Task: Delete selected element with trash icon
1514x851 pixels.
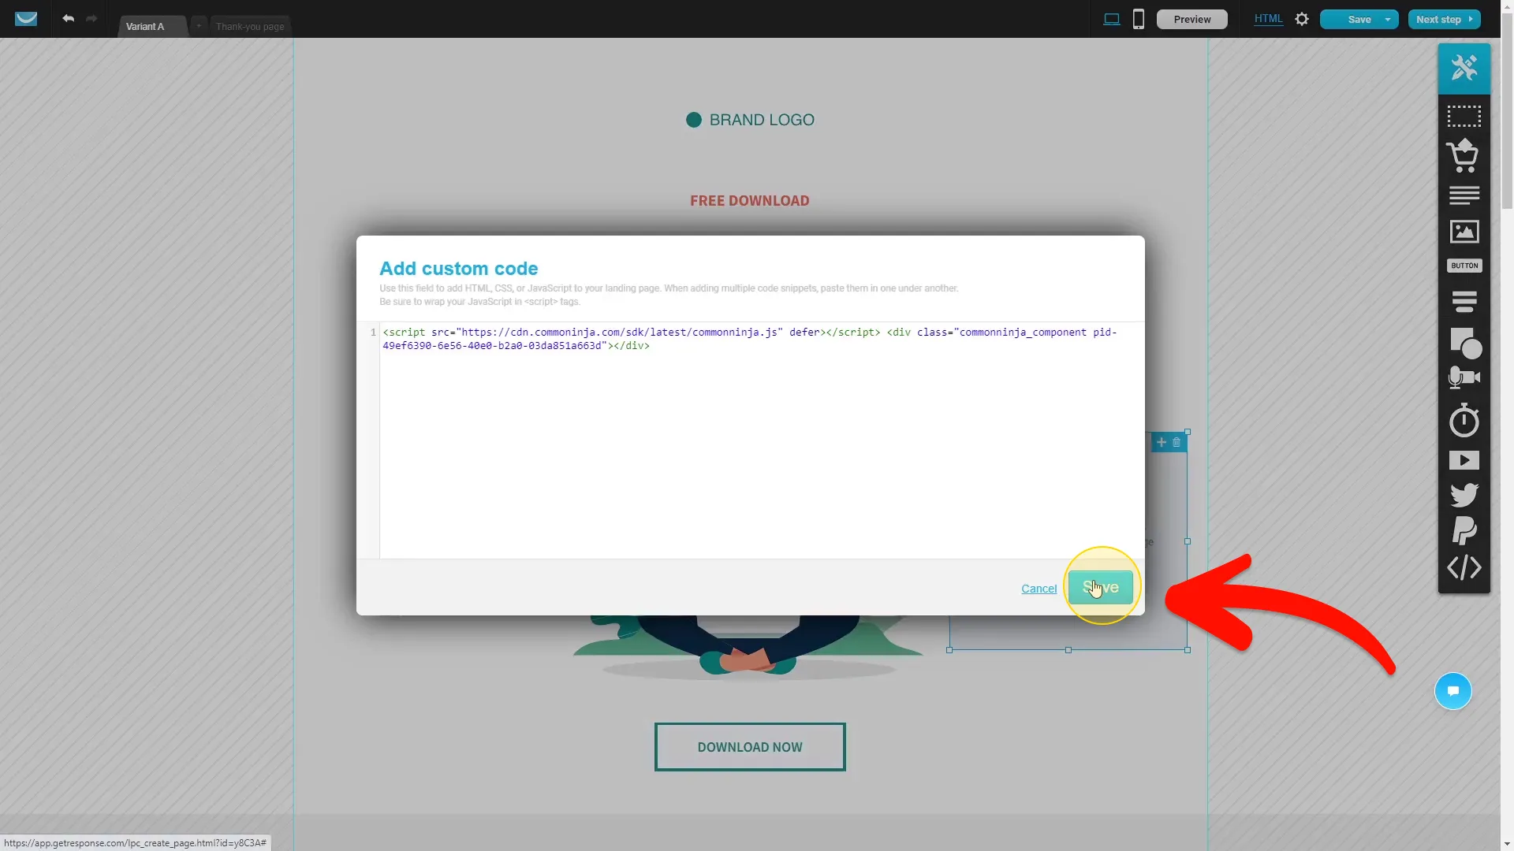Action: (x=1177, y=442)
